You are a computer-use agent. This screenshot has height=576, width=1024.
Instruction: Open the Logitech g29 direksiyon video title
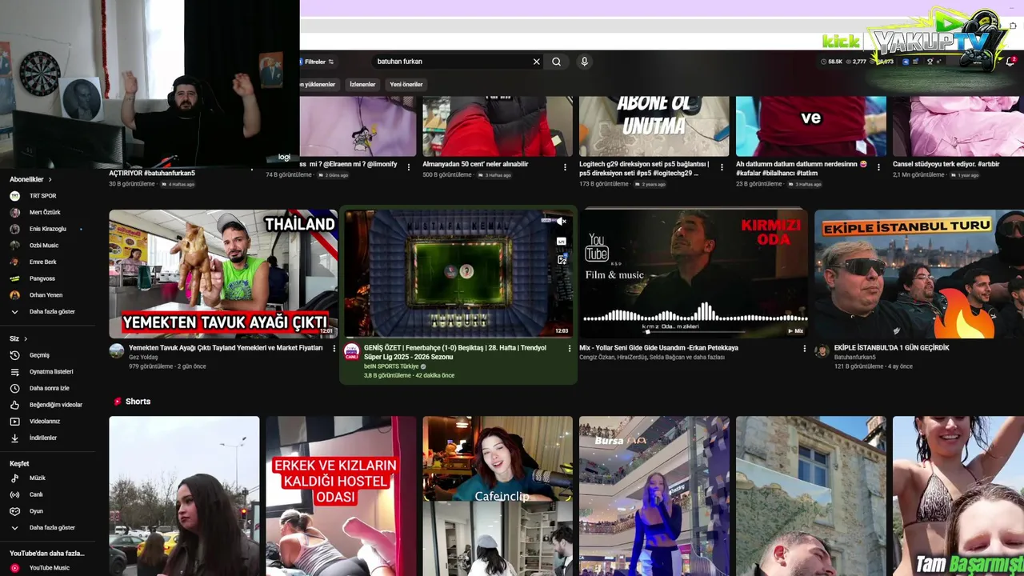tap(645, 168)
